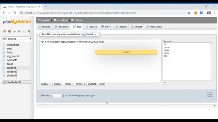Open the emp table link
This screenshot has height=122, width=218.
[x=10, y=49]
